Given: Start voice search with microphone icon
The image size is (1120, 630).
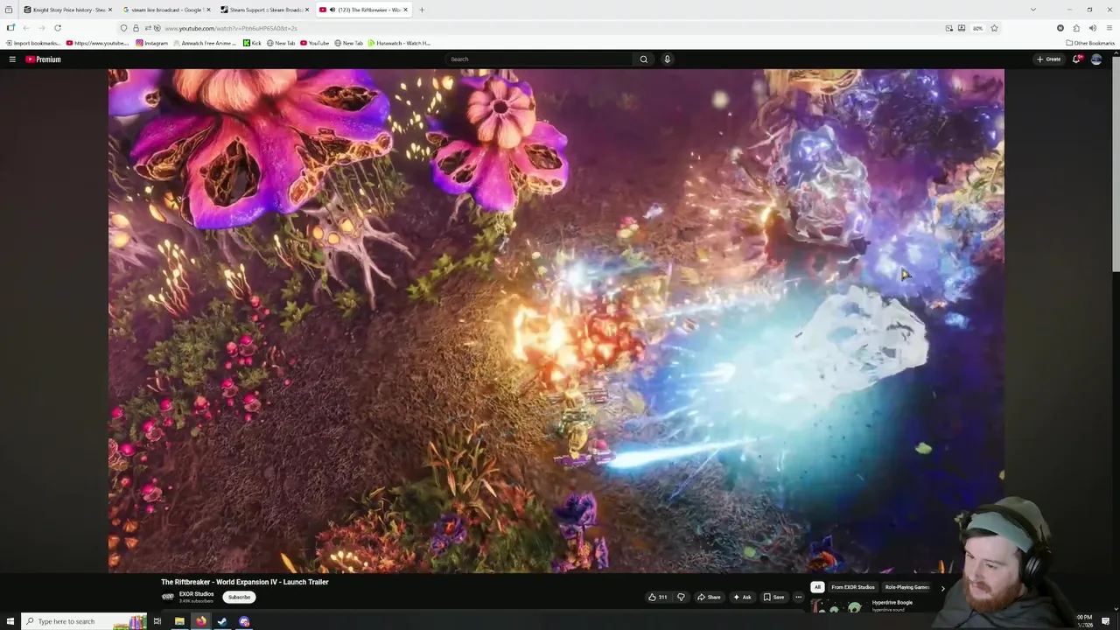Looking at the screenshot, I should pos(667,59).
